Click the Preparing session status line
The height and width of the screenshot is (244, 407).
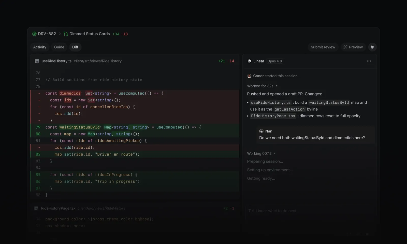coord(265,161)
